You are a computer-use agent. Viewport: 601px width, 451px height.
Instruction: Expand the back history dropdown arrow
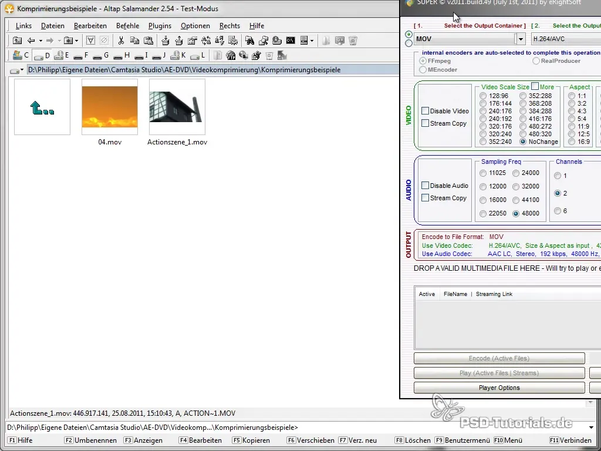pos(40,41)
